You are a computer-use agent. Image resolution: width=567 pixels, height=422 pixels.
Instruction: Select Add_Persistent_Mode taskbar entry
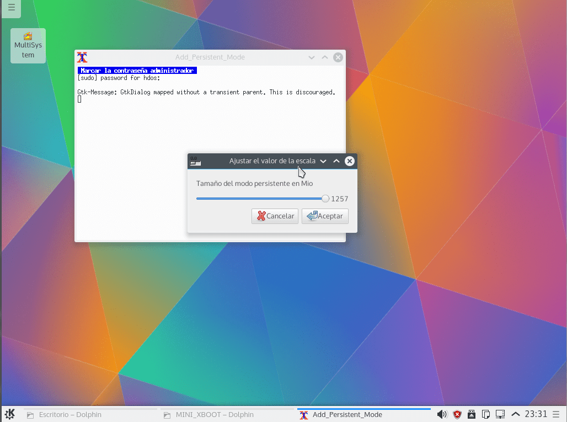(x=364, y=414)
